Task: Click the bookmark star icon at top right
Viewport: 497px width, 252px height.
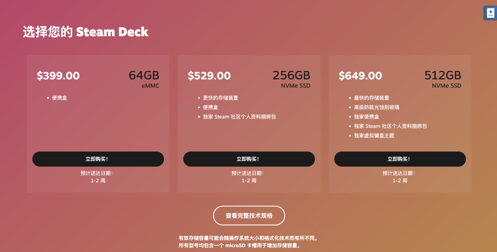Action: click(x=491, y=13)
